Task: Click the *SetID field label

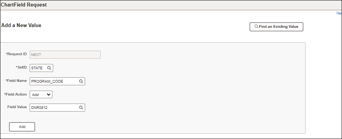Action: [x=21, y=67]
